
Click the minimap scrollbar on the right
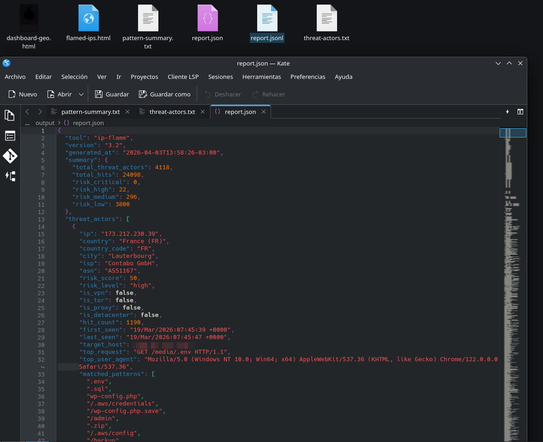(x=513, y=277)
